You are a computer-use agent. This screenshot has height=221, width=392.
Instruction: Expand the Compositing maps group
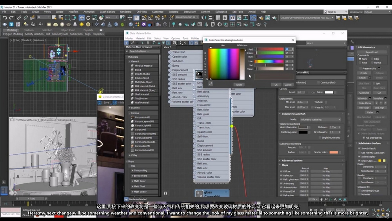point(140,170)
